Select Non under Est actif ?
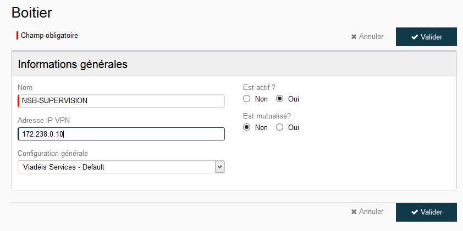The width and height of the screenshot is (463, 231). (246, 99)
